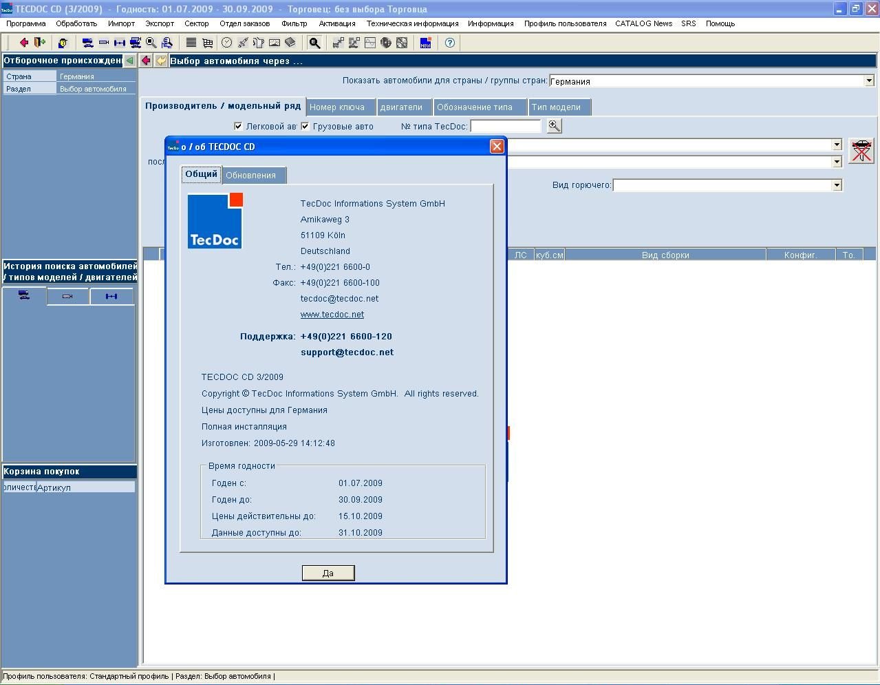The image size is (880, 685).
Task: Switch to the Обновления tab
Action: (x=250, y=176)
